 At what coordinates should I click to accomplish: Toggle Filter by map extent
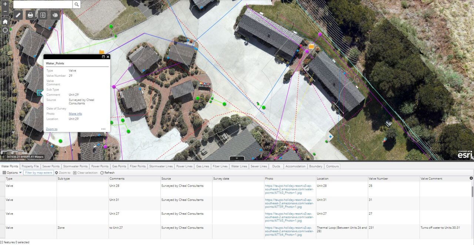coord(39,172)
